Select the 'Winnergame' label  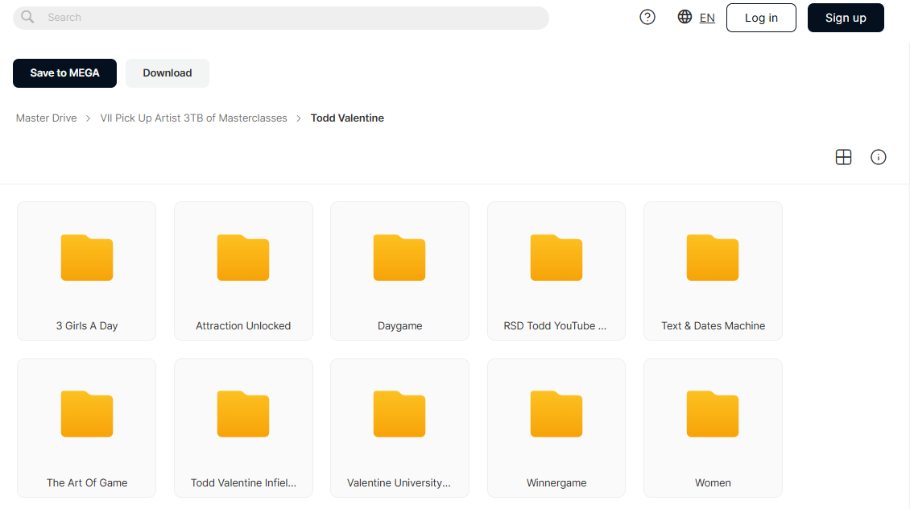(x=556, y=482)
